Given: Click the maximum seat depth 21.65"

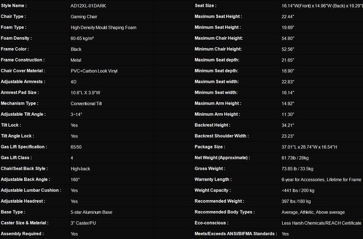Looking at the screenshot, I should pyautogui.click(x=288, y=60).
